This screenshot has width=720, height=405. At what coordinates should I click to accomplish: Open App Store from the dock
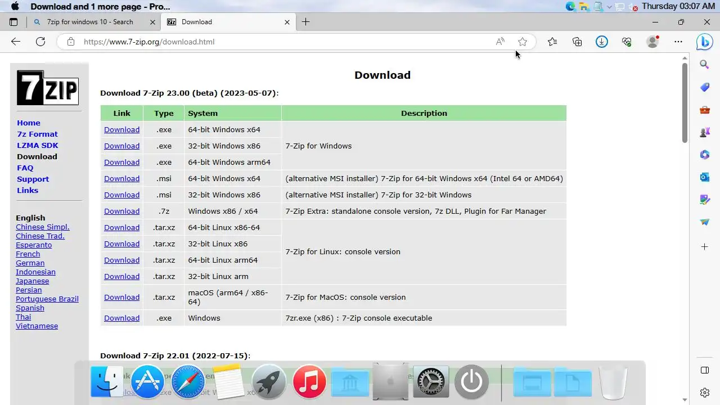coord(147,381)
